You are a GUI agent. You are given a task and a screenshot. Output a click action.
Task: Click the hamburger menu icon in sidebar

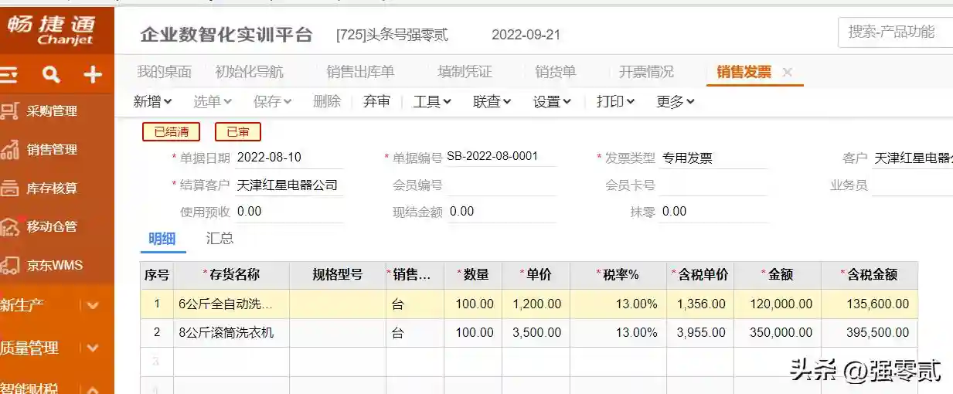[x=9, y=75]
